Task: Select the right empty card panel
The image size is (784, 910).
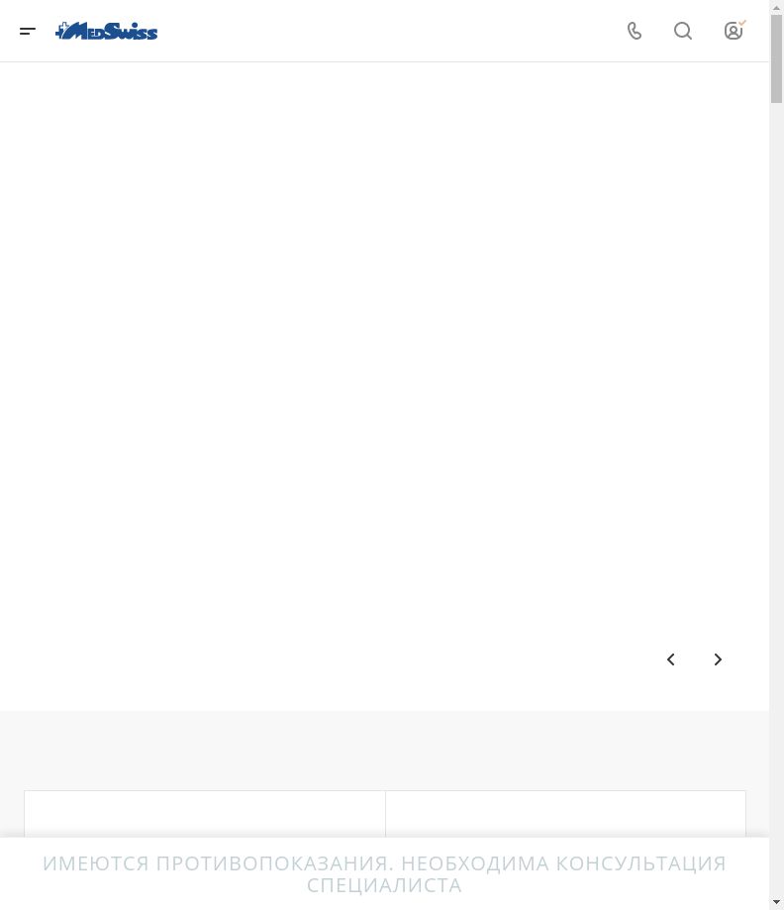Action: point(566,814)
